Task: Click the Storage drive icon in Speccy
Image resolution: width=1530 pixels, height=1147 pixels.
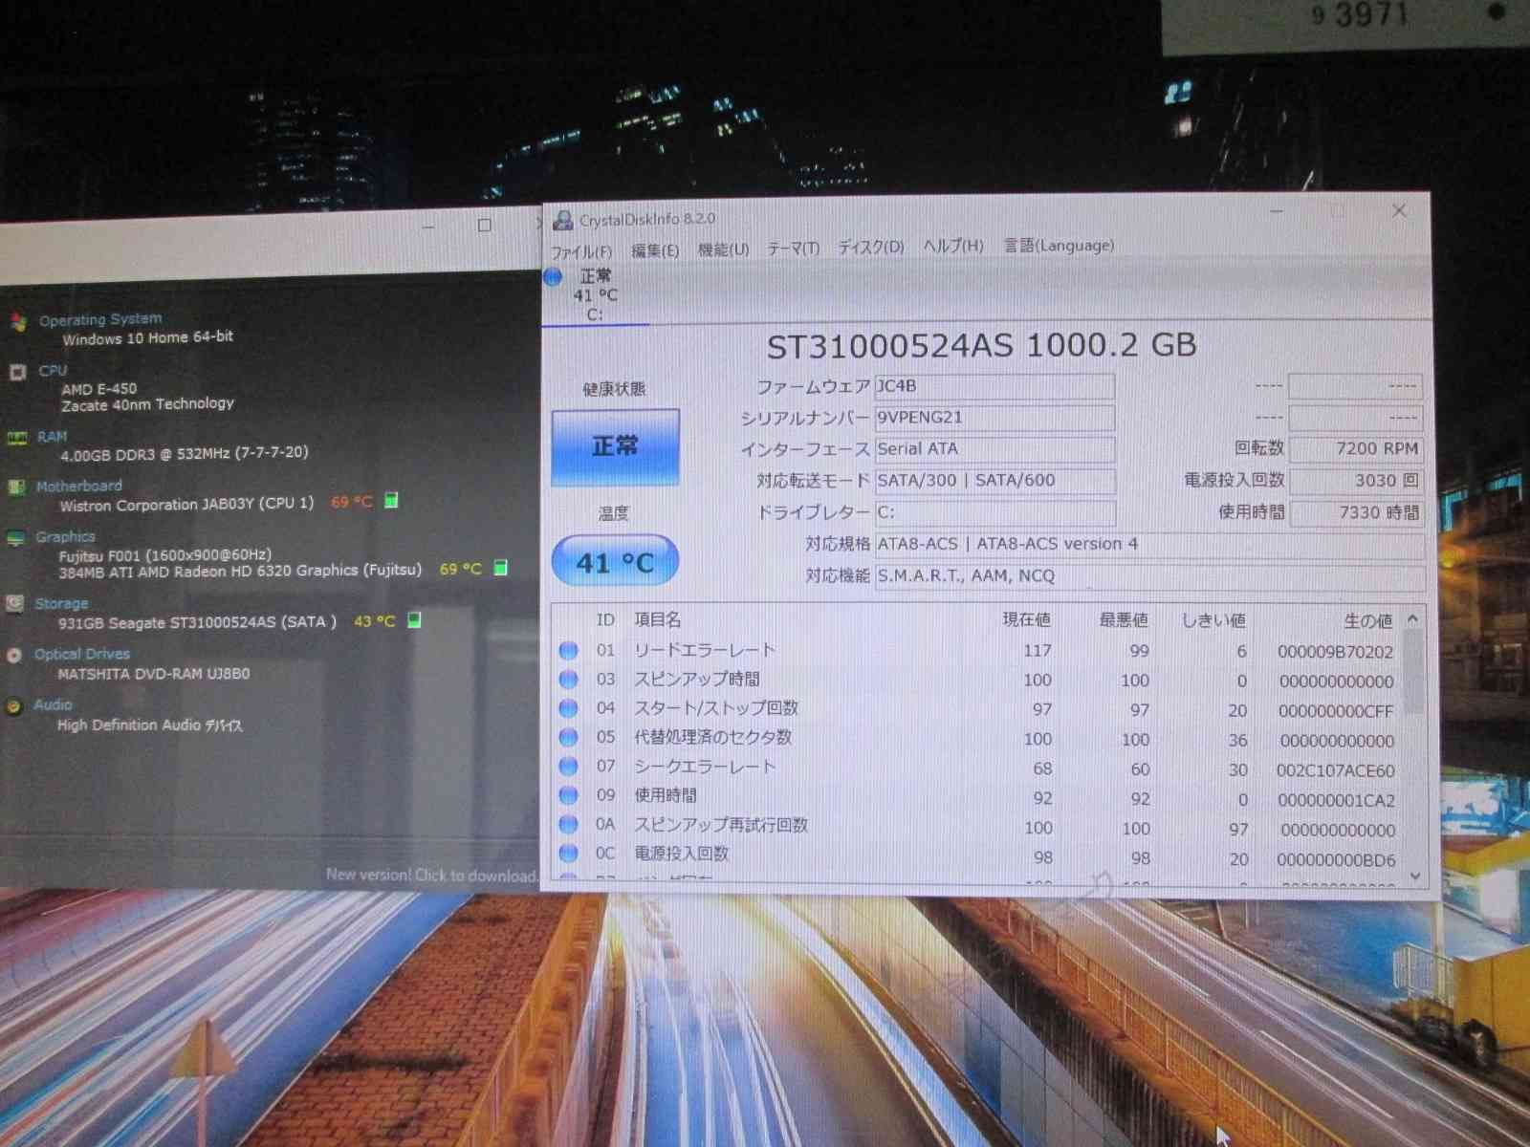Action: pos(14,604)
